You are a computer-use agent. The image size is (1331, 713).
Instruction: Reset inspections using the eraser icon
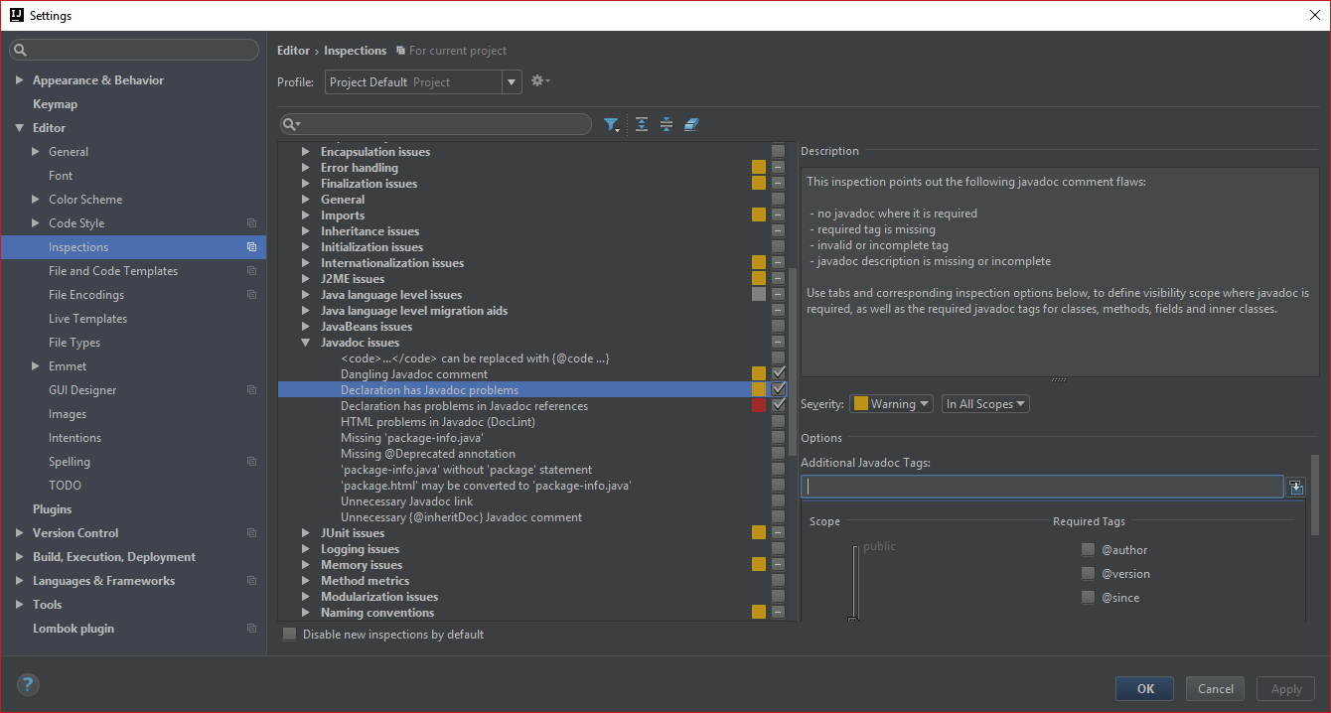pos(691,124)
